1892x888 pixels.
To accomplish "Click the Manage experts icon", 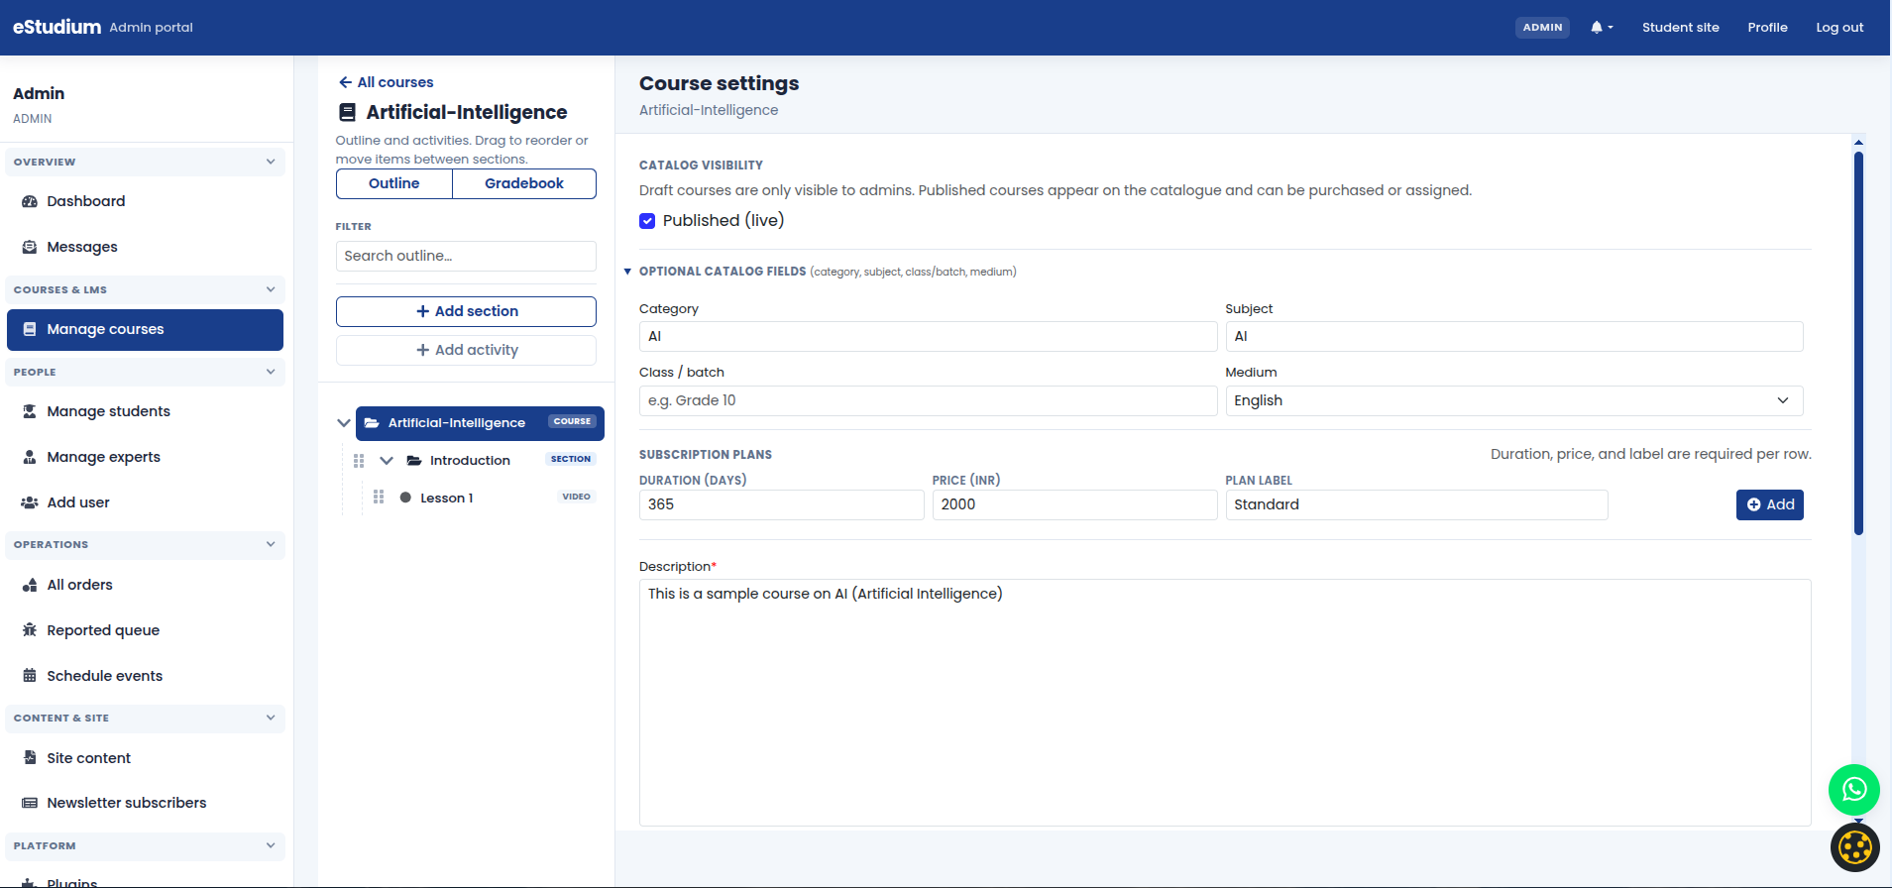I will tap(30, 457).
